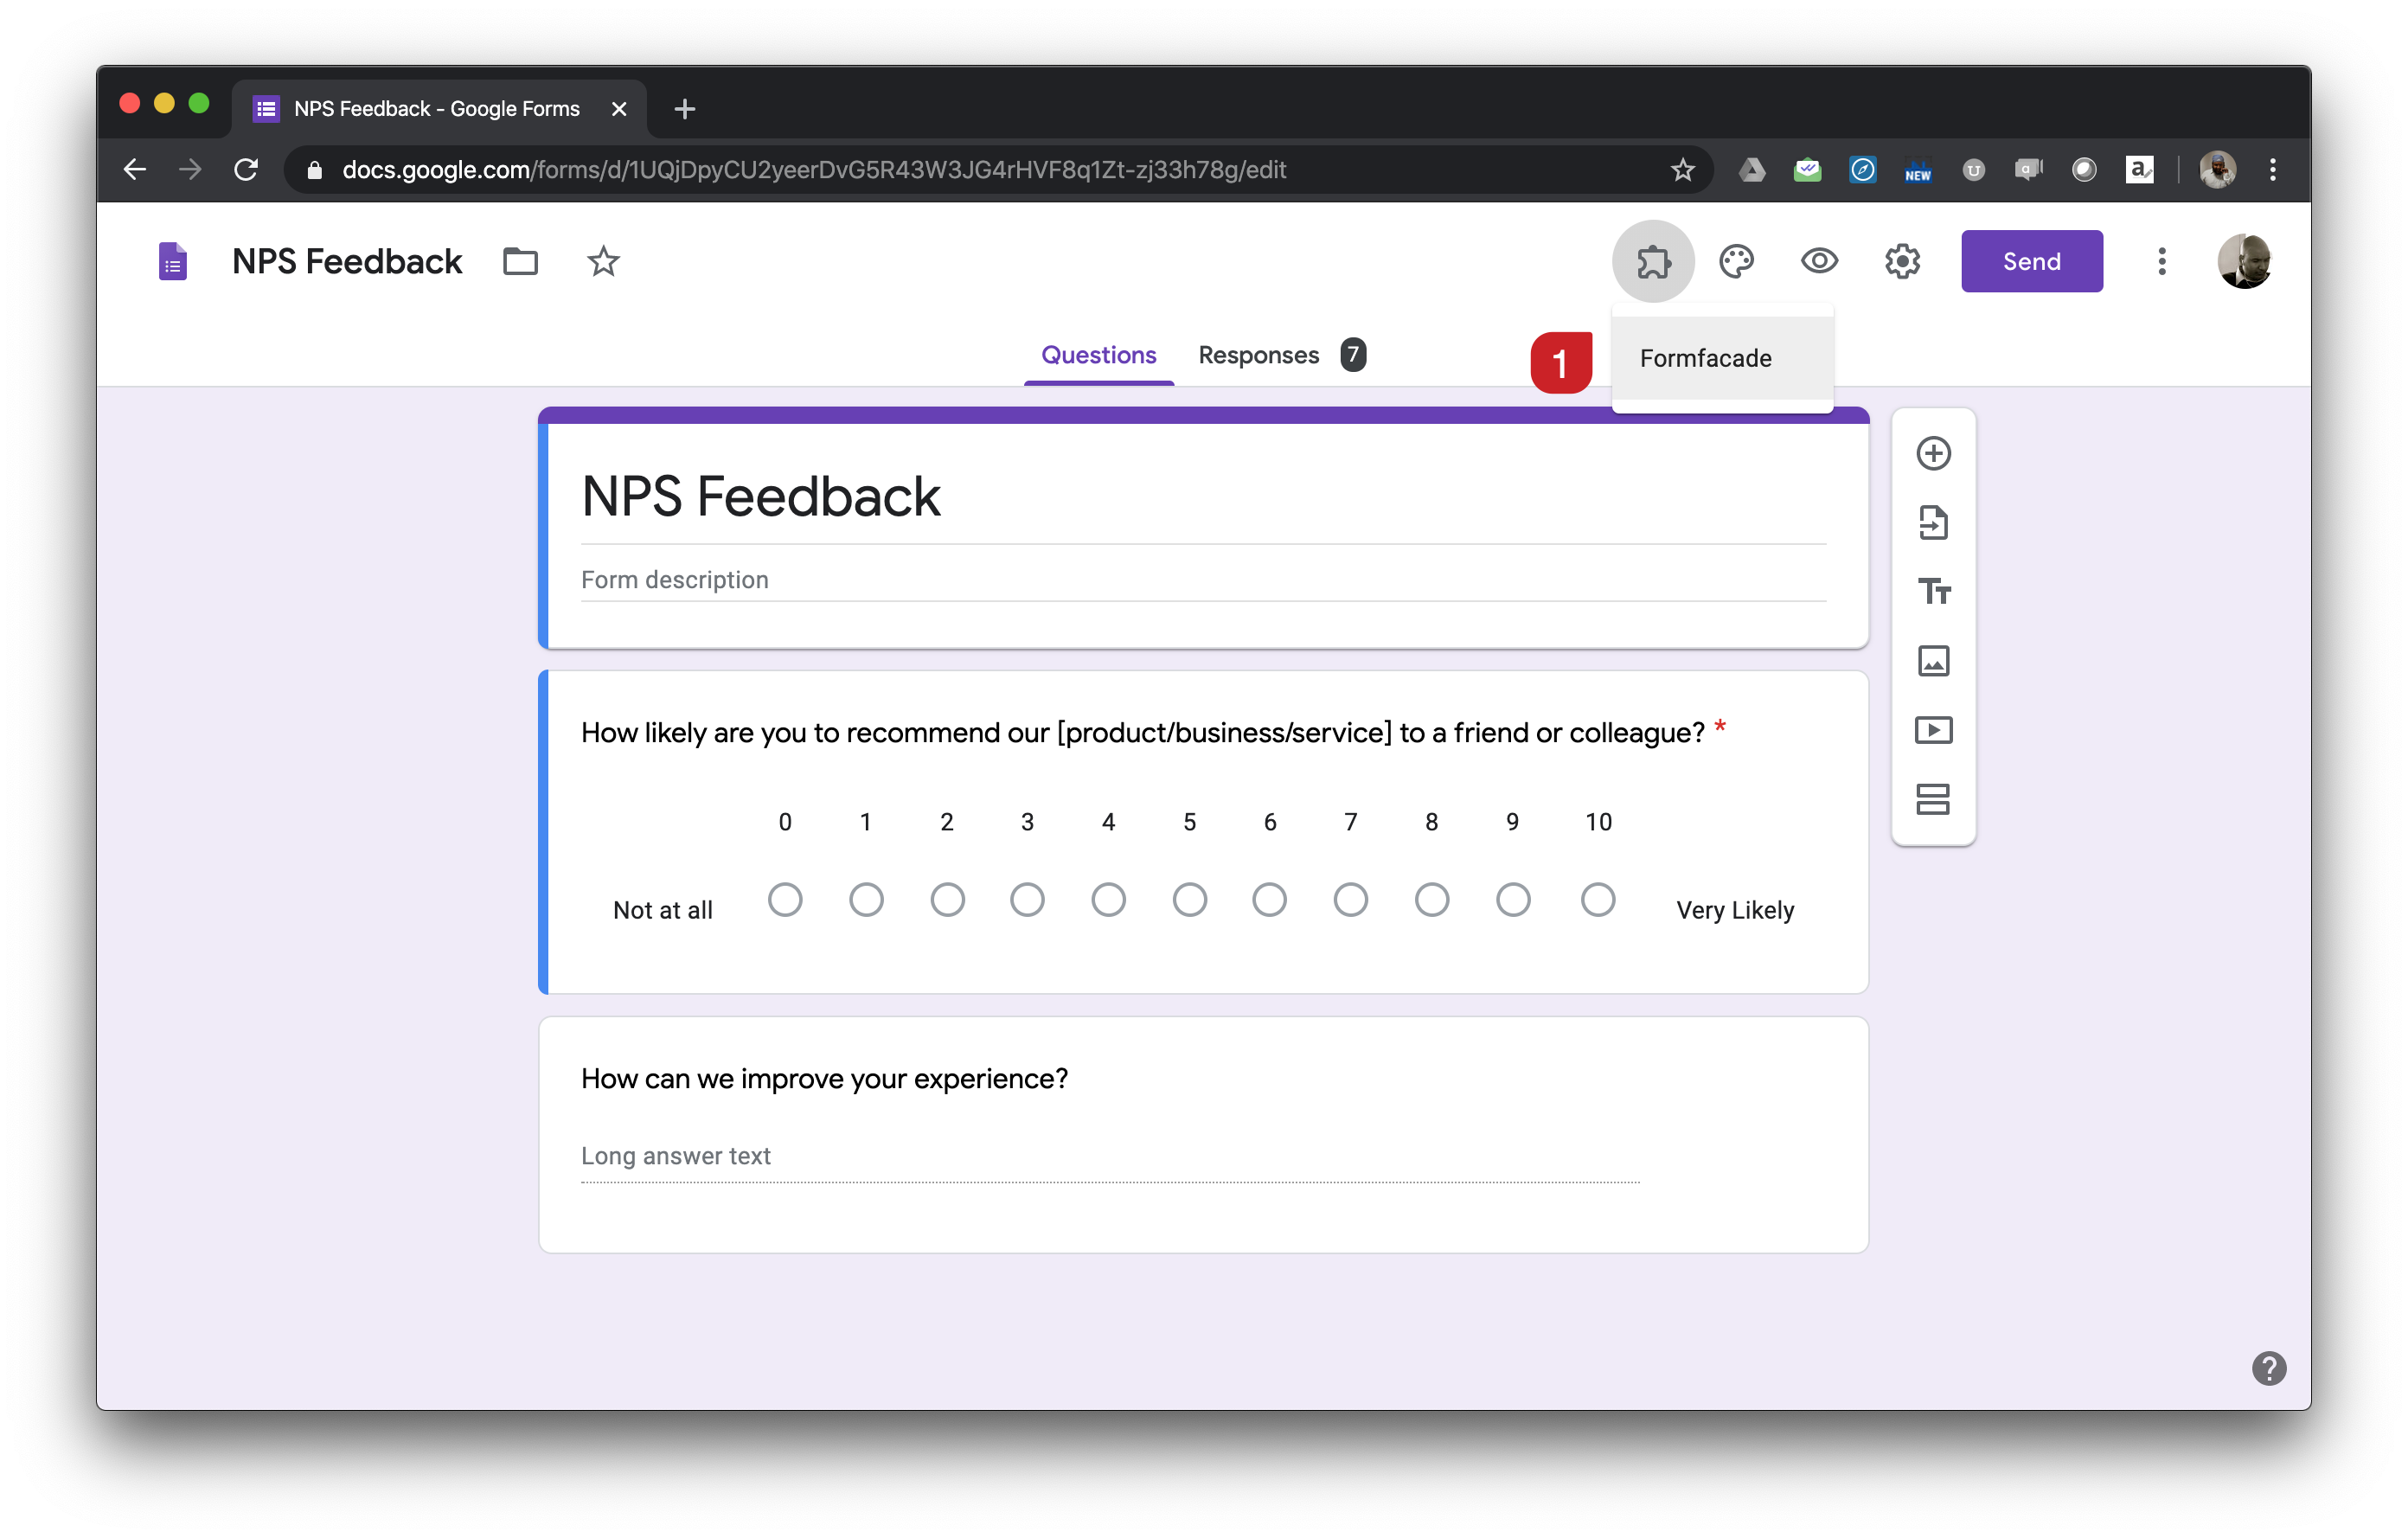The image size is (2408, 1538).
Task: Select the rating 5 radio button
Action: (x=1189, y=900)
